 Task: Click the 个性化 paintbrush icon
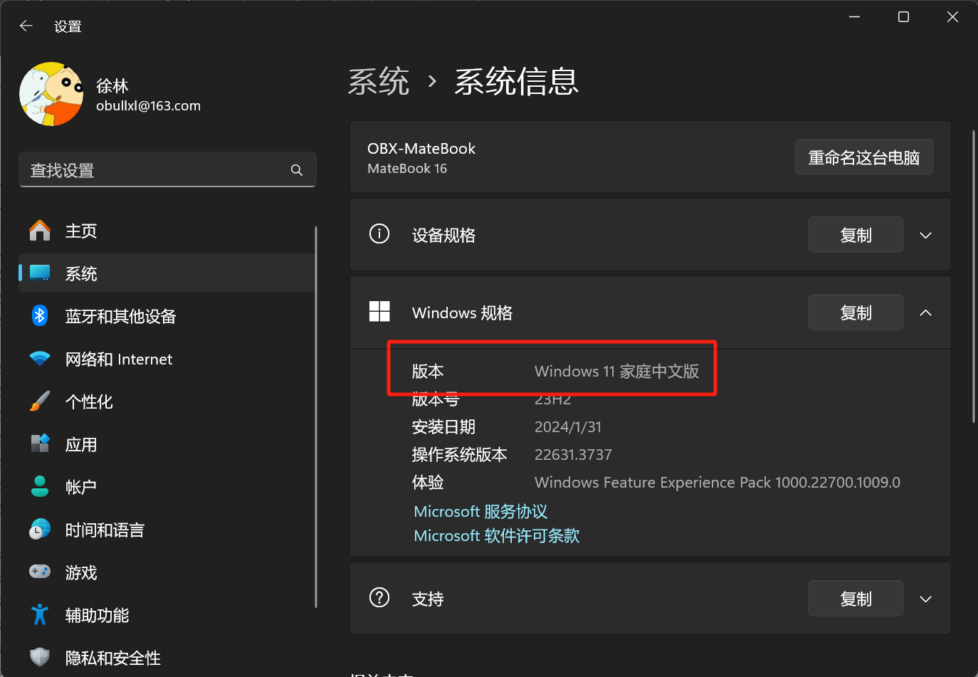coord(40,402)
